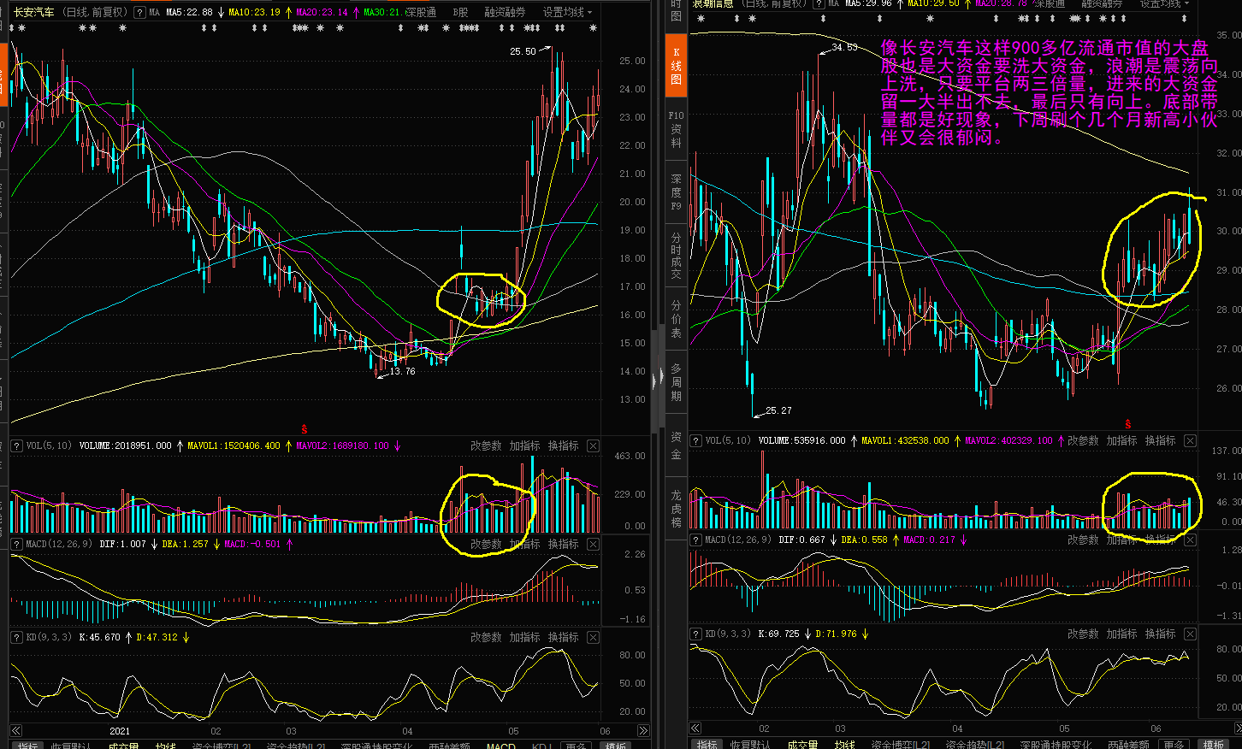1242x749 pixels.
Task: Open the 分时成交 sidebar tab
Action: [x=676, y=256]
